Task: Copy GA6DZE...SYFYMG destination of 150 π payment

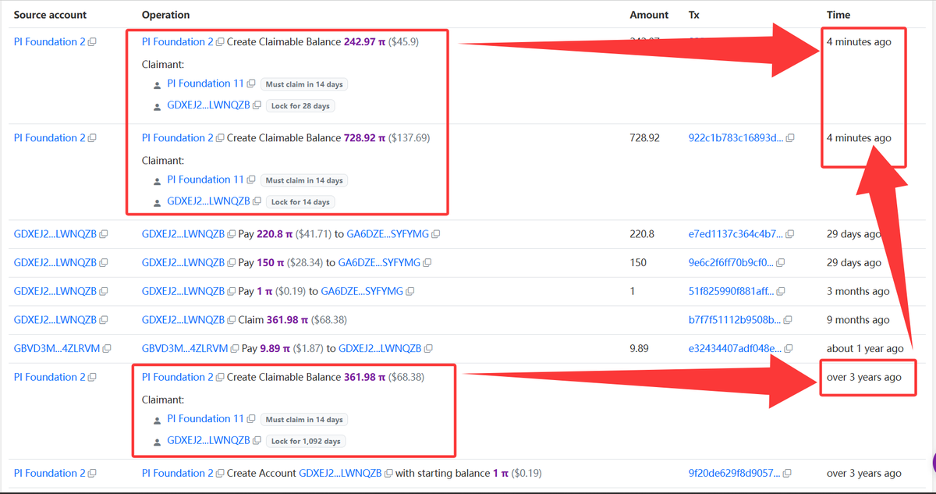Action: click(x=427, y=263)
